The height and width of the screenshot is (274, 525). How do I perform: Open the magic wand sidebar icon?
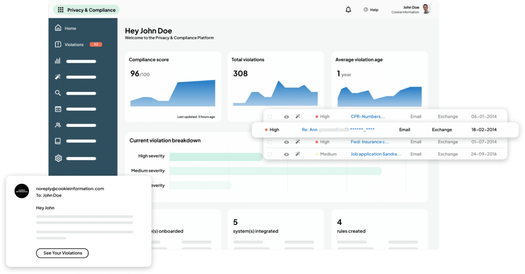58,77
